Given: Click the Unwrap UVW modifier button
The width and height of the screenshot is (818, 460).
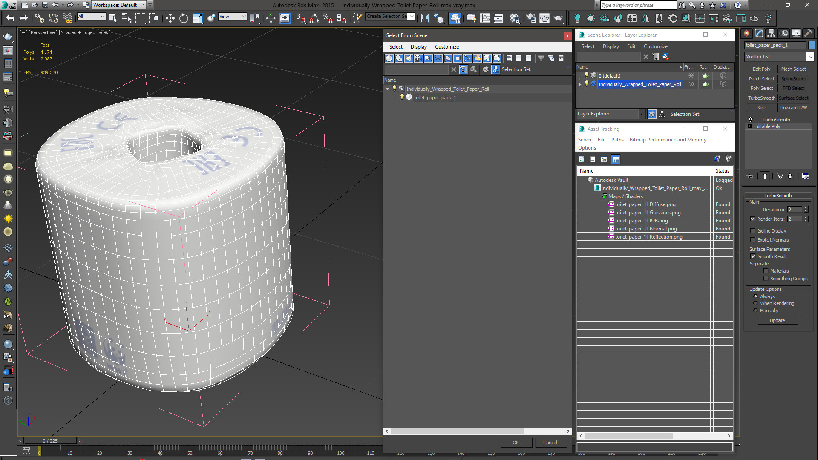Looking at the screenshot, I should pos(793,108).
